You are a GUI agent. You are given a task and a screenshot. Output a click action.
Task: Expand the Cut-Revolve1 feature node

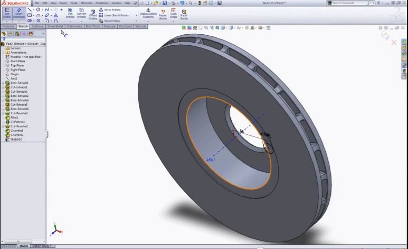coord(3,113)
